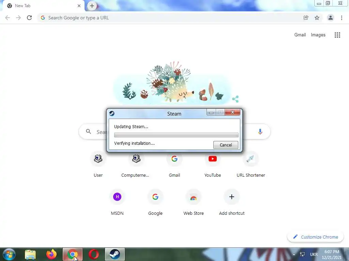The image size is (349, 261).
Task: Open the Chrome profile avatar
Action: tap(330, 18)
